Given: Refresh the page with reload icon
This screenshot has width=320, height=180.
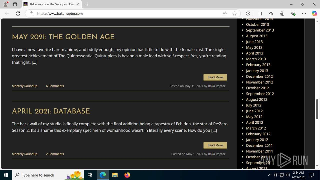Looking at the screenshot, I should 18,13.
